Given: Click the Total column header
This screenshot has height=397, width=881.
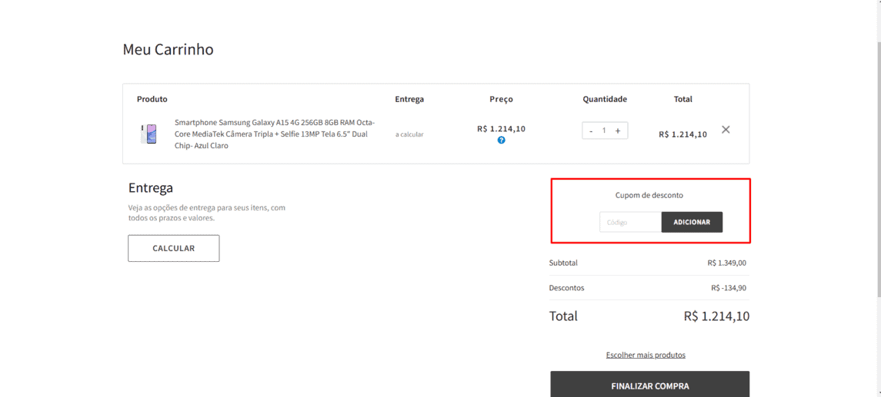Looking at the screenshot, I should click(683, 99).
